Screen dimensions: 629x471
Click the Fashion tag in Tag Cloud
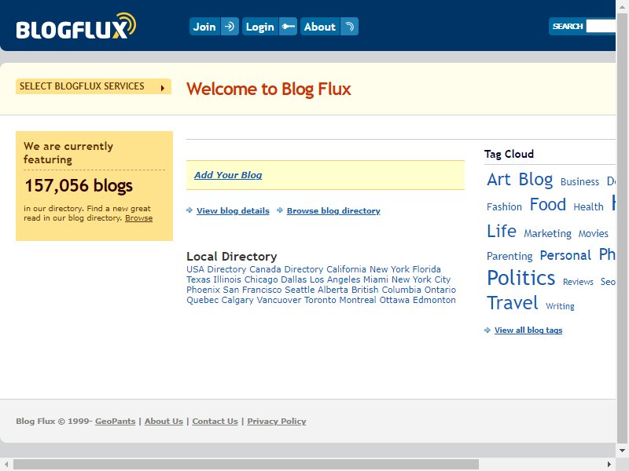click(504, 206)
